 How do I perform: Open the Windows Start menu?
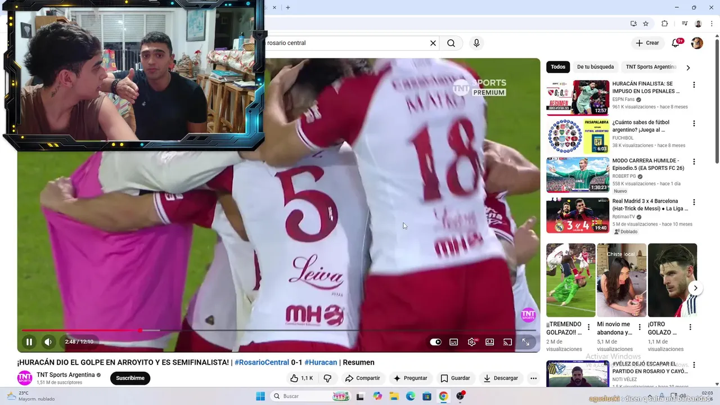[x=260, y=396]
